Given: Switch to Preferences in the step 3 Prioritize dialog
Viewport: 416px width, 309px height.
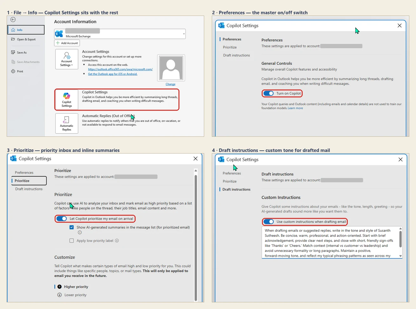Looking at the screenshot, I should (24, 173).
